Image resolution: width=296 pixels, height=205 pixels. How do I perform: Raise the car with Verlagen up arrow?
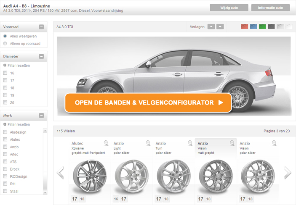tap(211, 27)
